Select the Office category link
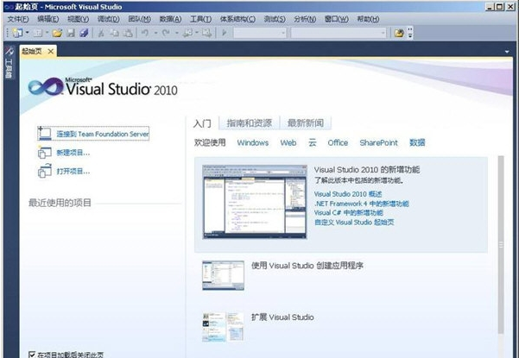The height and width of the screenshot is (358, 519). 338,143
